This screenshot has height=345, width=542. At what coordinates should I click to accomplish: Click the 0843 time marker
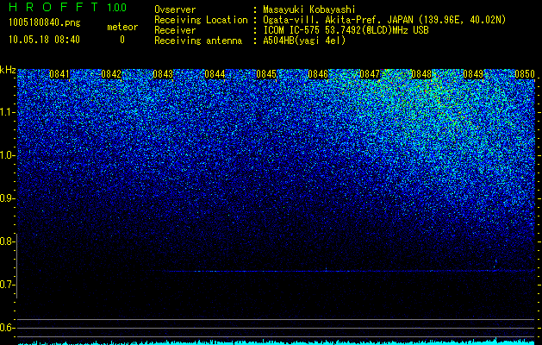point(163,74)
